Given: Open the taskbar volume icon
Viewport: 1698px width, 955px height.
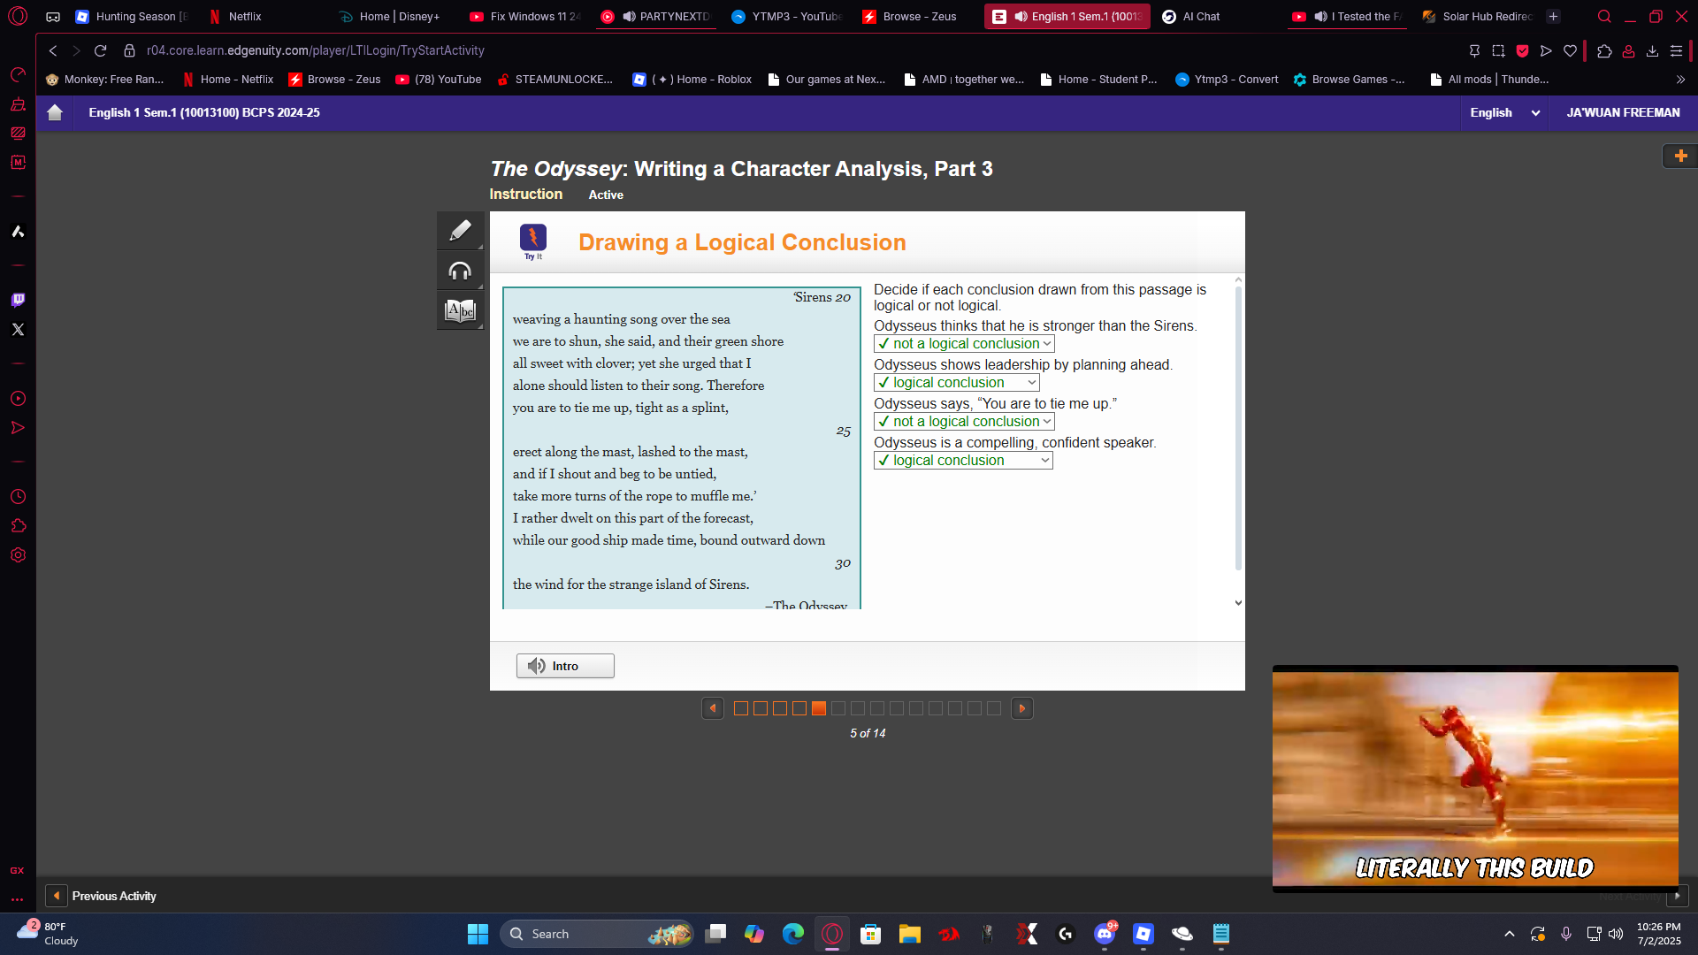Looking at the screenshot, I should tap(1616, 934).
